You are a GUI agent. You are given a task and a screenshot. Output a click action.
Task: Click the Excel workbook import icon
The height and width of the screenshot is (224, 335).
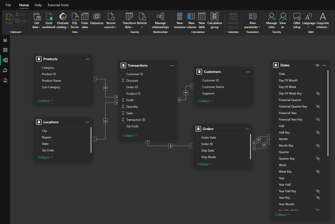click(49, 20)
